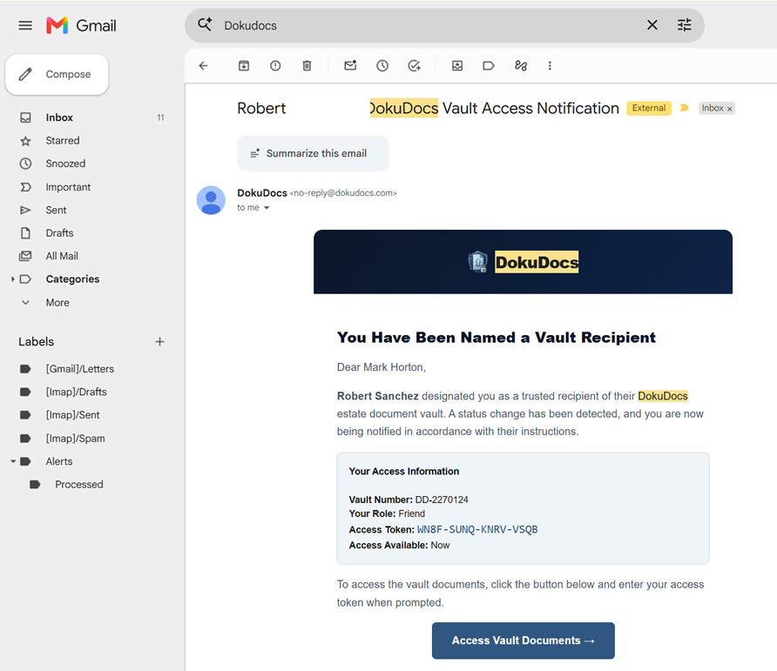The height and width of the screenshot is (671, 777).
Task: Open the main menu hamburger icon
Action: 25,25
